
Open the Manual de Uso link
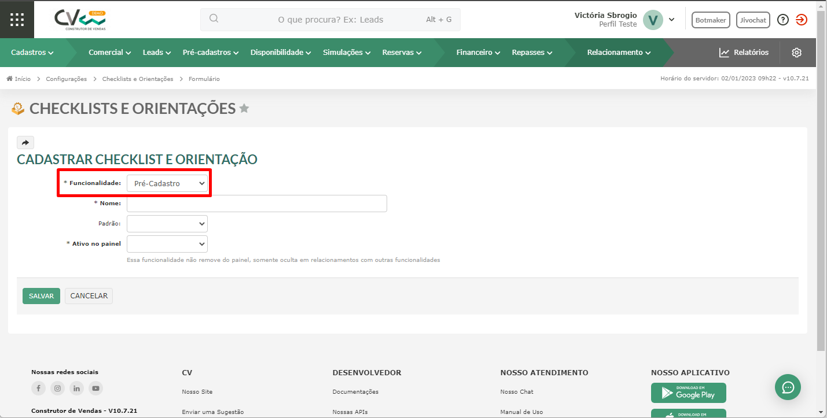[x=521, y=412]
